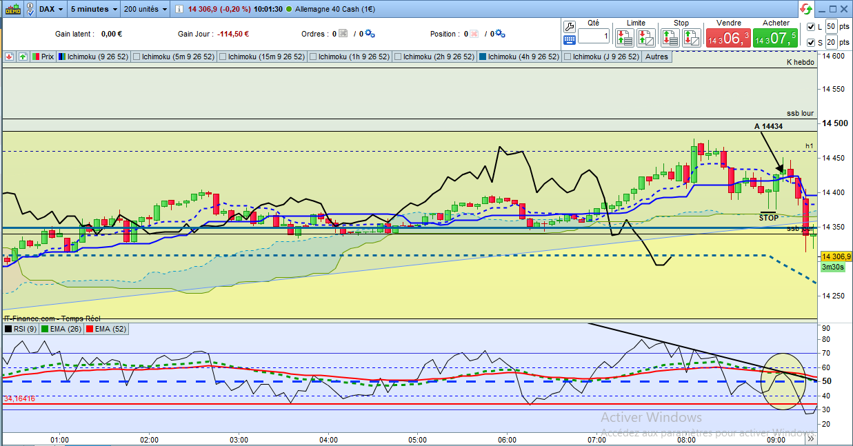Click the double-arrow scroll-to-latest button
This screenshot has height=446, width=853.
[x=811, y=438]
